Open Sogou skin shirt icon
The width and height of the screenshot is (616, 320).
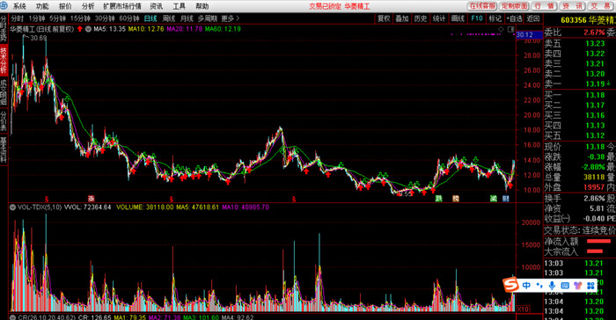tap(577, 286)
